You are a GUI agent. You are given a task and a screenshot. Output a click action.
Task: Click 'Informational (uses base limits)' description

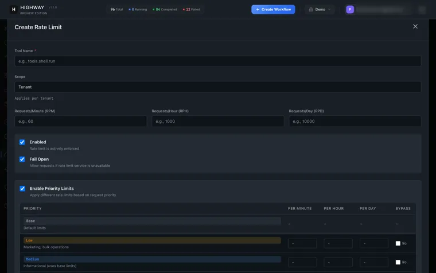[50, 266]
